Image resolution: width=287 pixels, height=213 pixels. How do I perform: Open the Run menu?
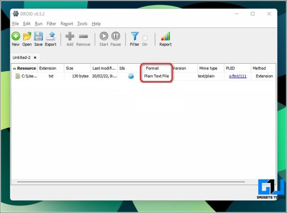coord(38,24)
